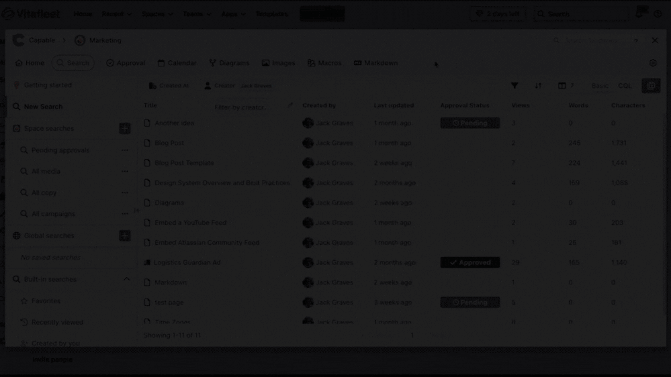Image resolution: width=671 pixels, height=377 pixels.
Task: Close the Marketing search dialog
Action: pos(655,40)
